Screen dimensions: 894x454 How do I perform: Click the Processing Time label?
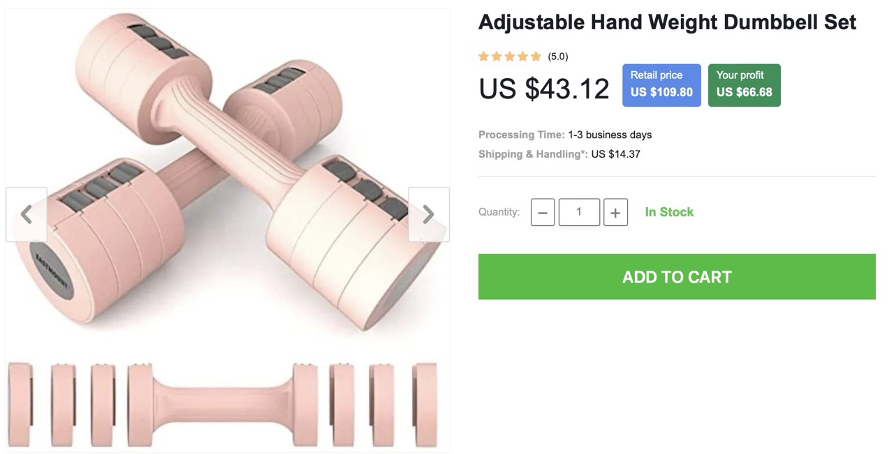coord(521,135)
